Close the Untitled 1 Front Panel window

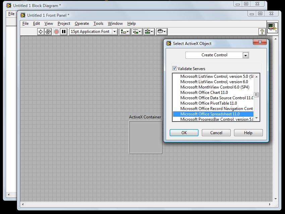click(x=271, y=14)
